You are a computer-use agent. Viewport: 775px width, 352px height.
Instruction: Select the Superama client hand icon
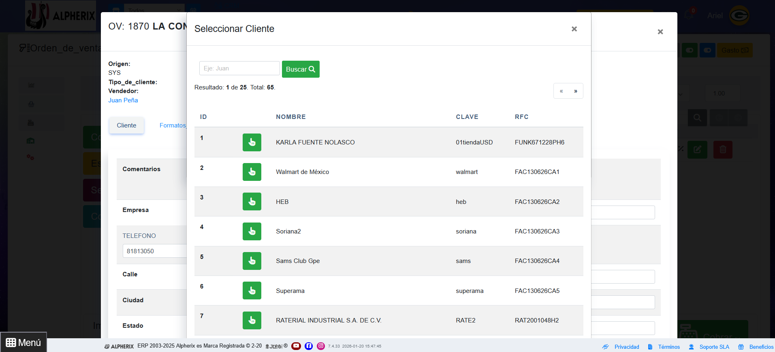[252, 291]
